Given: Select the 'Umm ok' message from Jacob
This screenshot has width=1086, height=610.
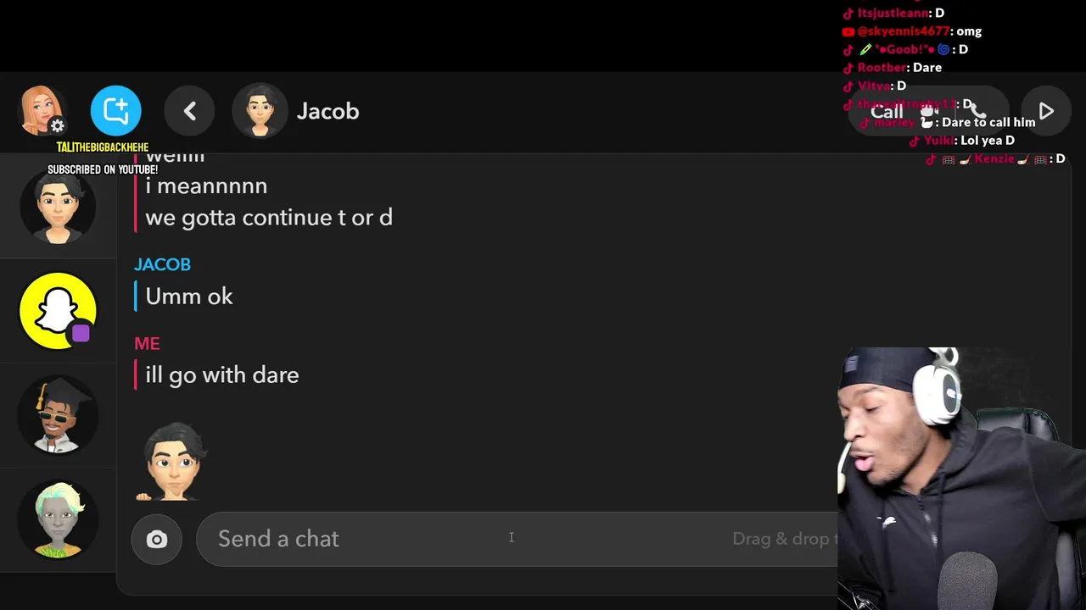Looking at the screenshot, I should coord(189,296).
